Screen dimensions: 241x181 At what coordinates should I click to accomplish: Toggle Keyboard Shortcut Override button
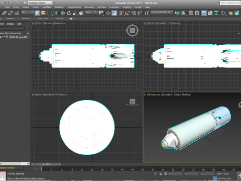[114, 13]
